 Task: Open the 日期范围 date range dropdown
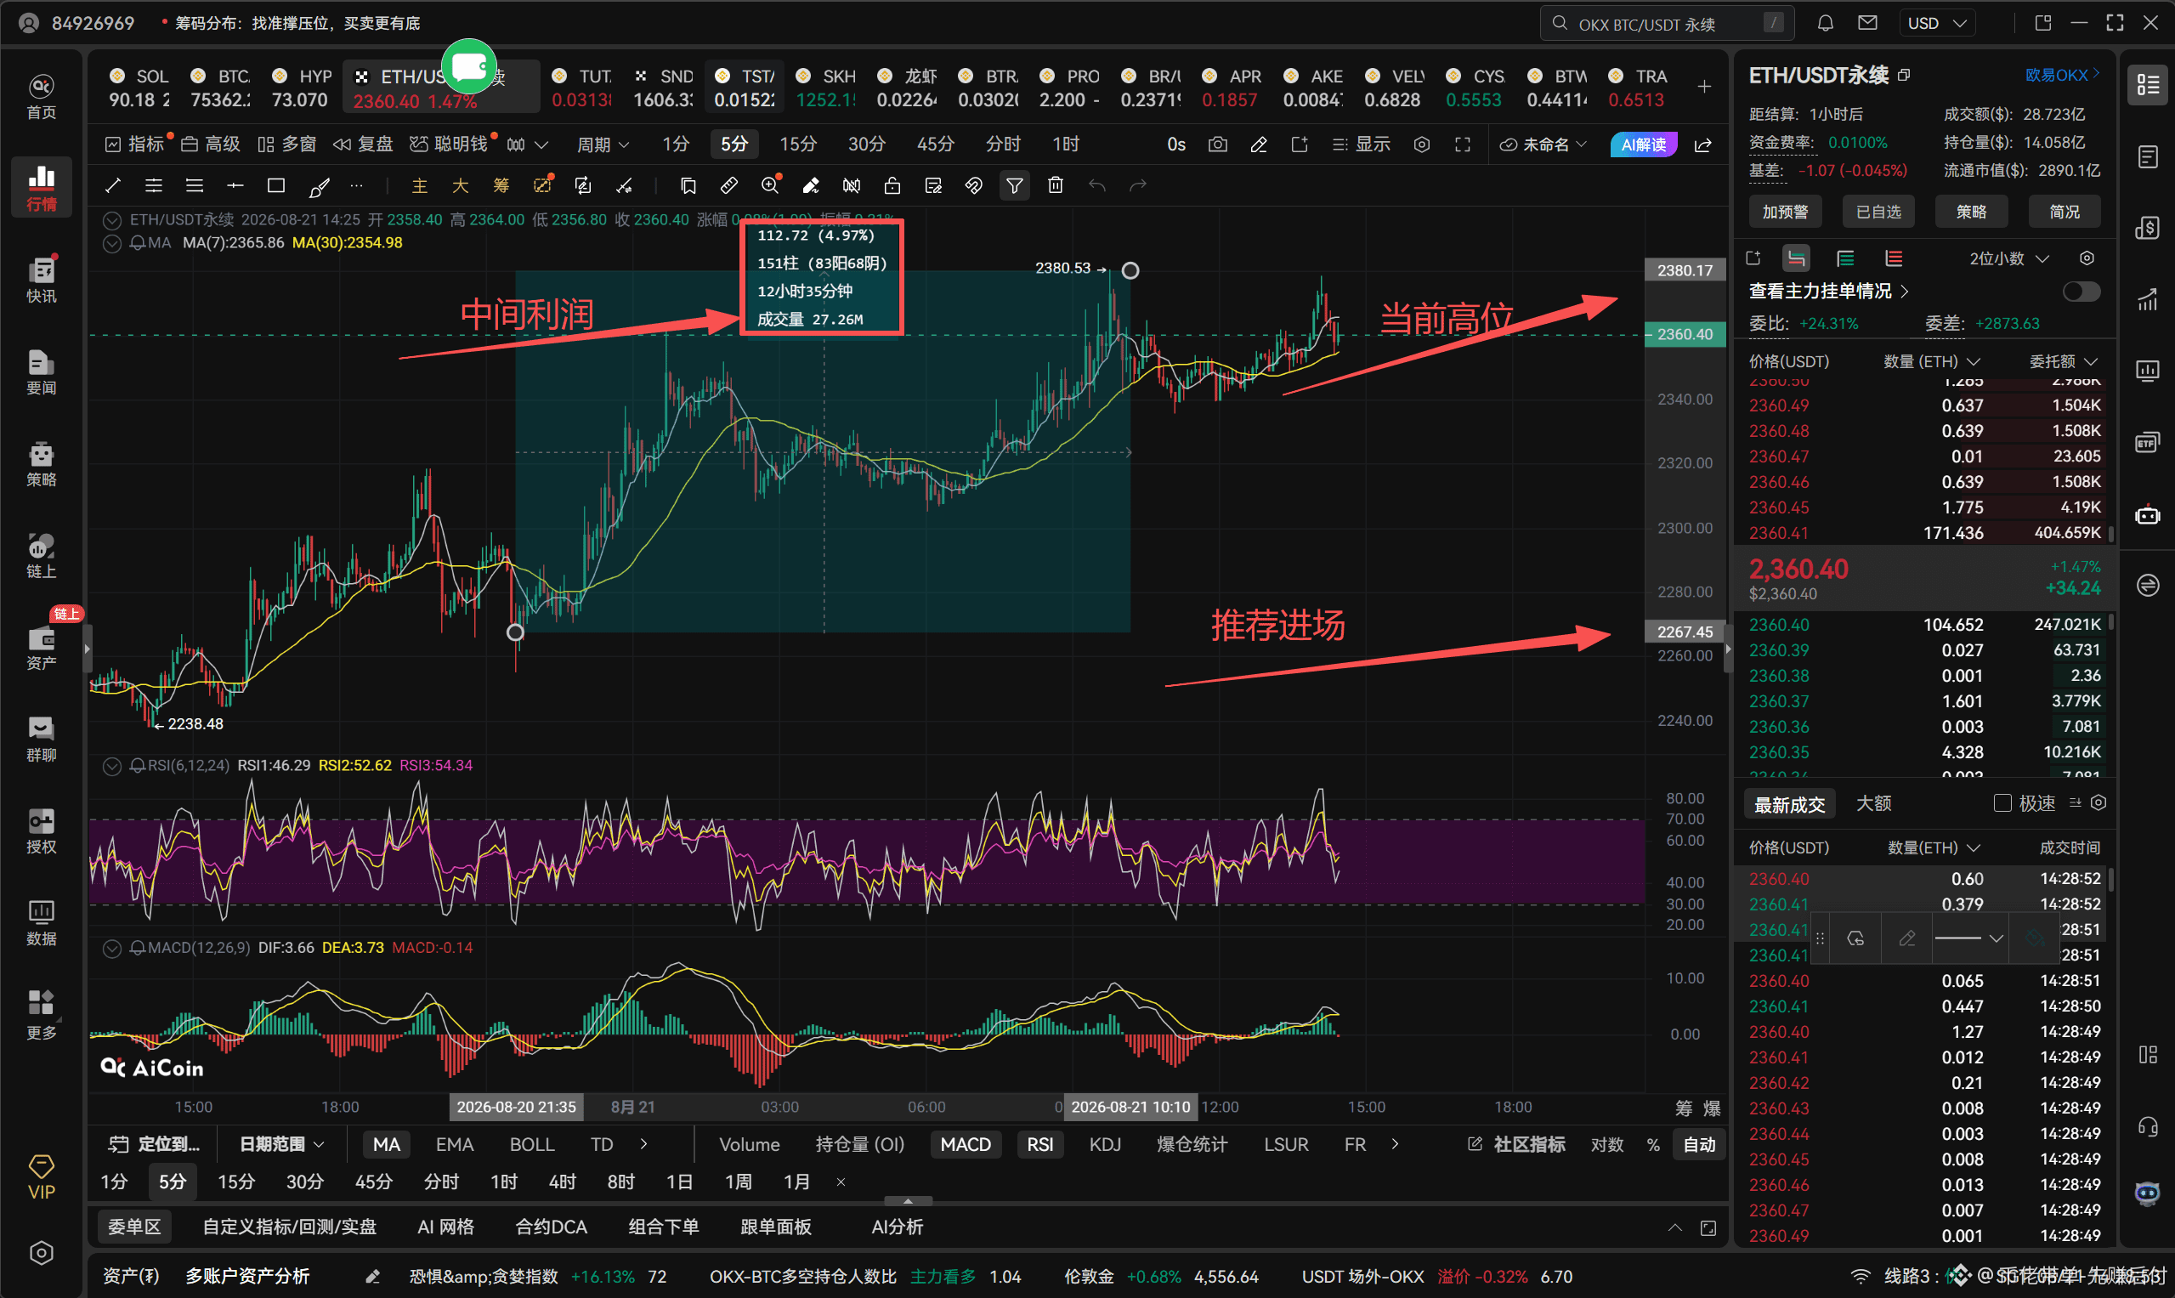click(281, 1145)
